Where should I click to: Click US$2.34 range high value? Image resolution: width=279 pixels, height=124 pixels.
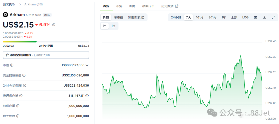point(83,46)
